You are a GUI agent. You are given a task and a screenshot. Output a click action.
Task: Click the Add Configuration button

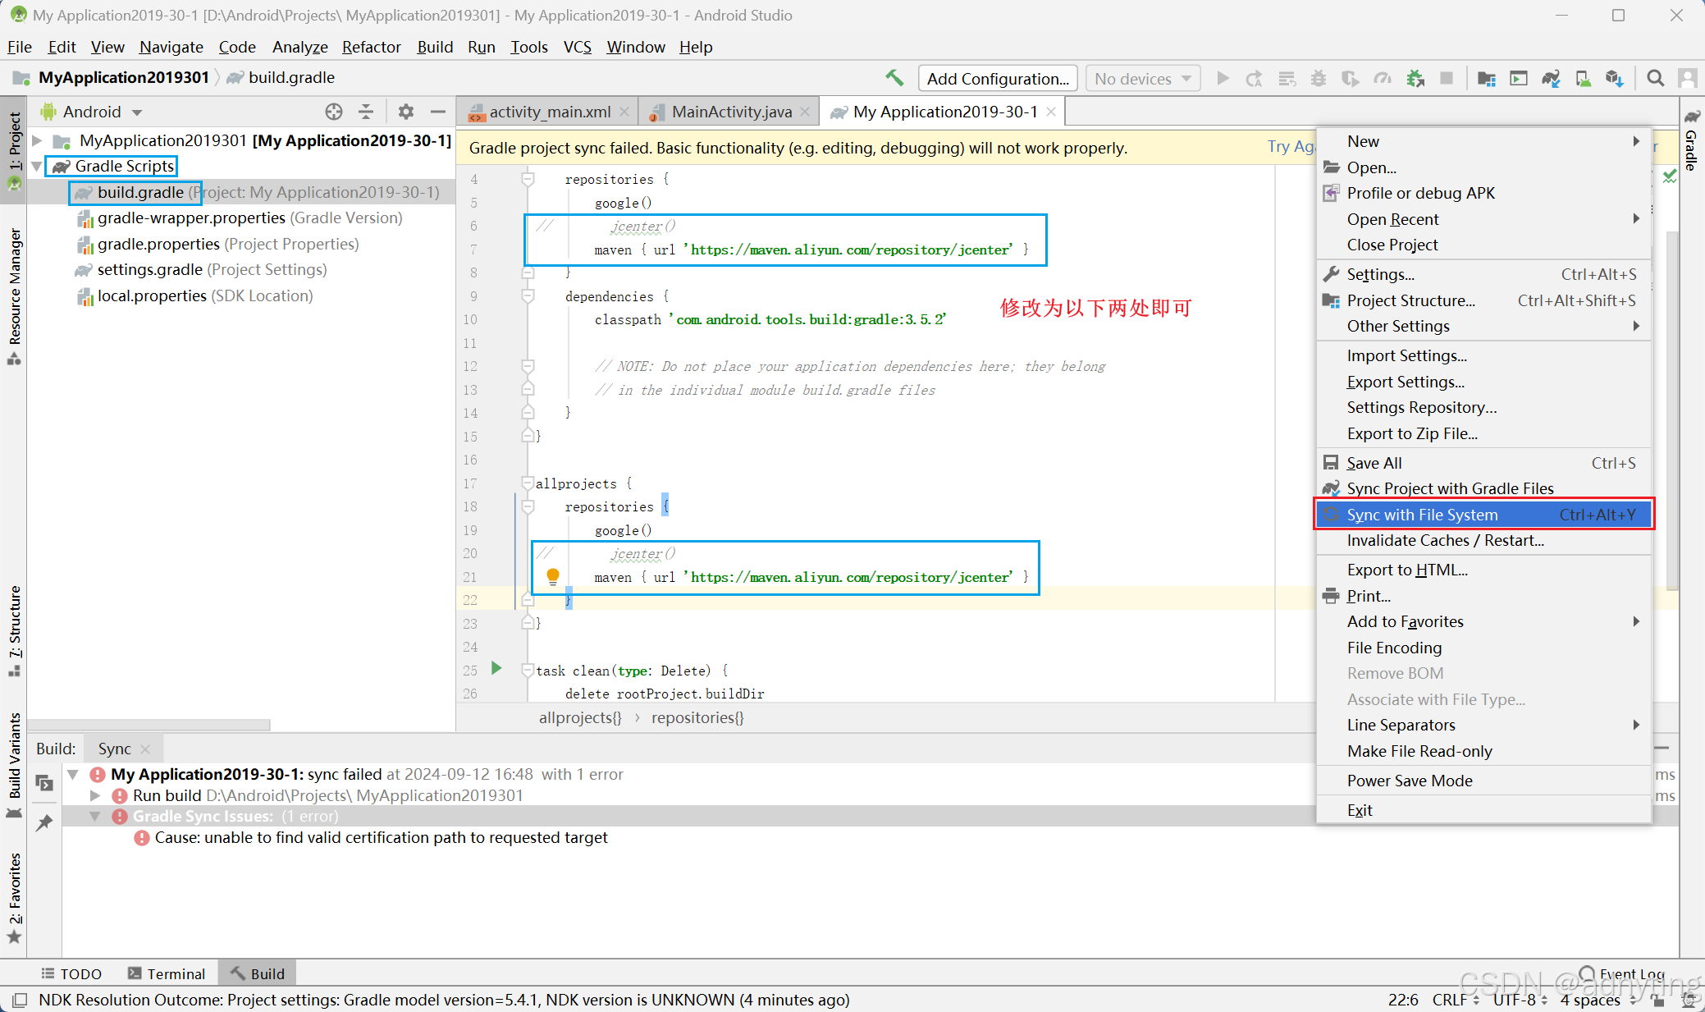pos(997,79)
